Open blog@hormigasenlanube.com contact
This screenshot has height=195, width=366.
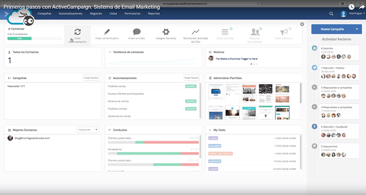(x=32, y=138)
